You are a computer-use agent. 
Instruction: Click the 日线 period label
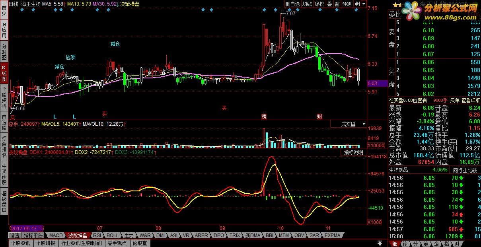13,4
